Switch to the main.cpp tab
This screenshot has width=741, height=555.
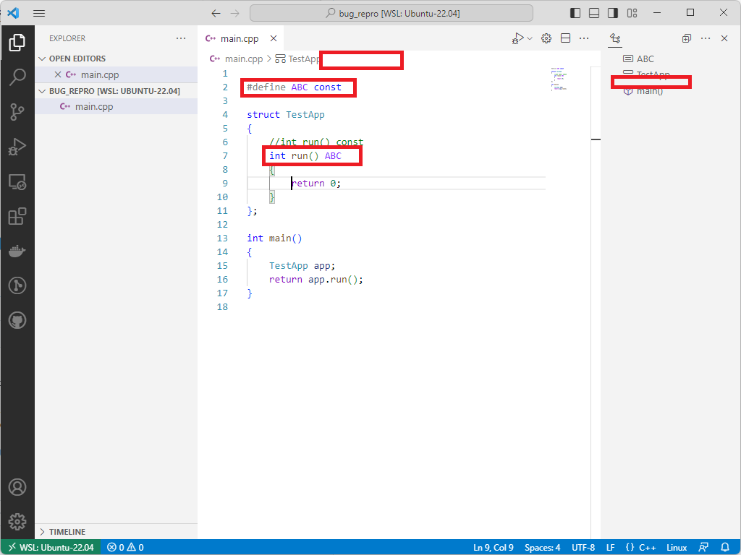(x=239, y=38)
